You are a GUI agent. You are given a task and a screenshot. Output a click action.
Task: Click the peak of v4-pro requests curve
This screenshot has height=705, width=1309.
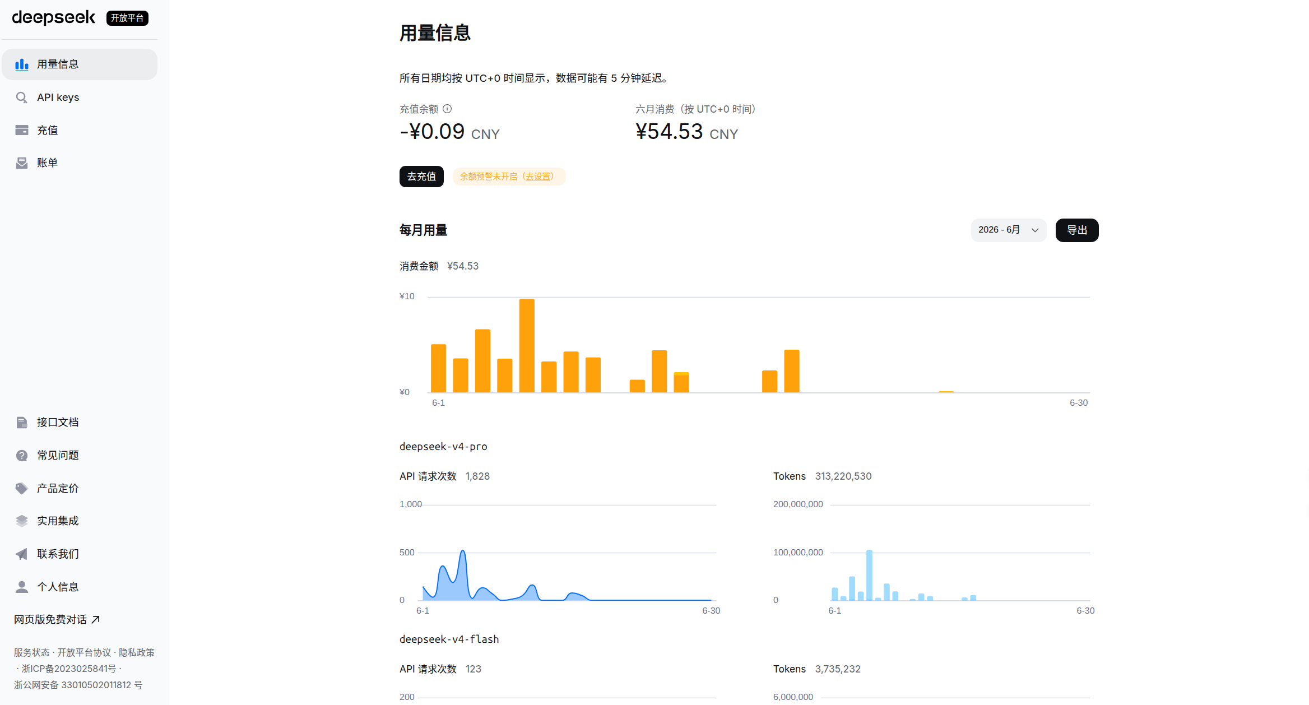point(463,551)
